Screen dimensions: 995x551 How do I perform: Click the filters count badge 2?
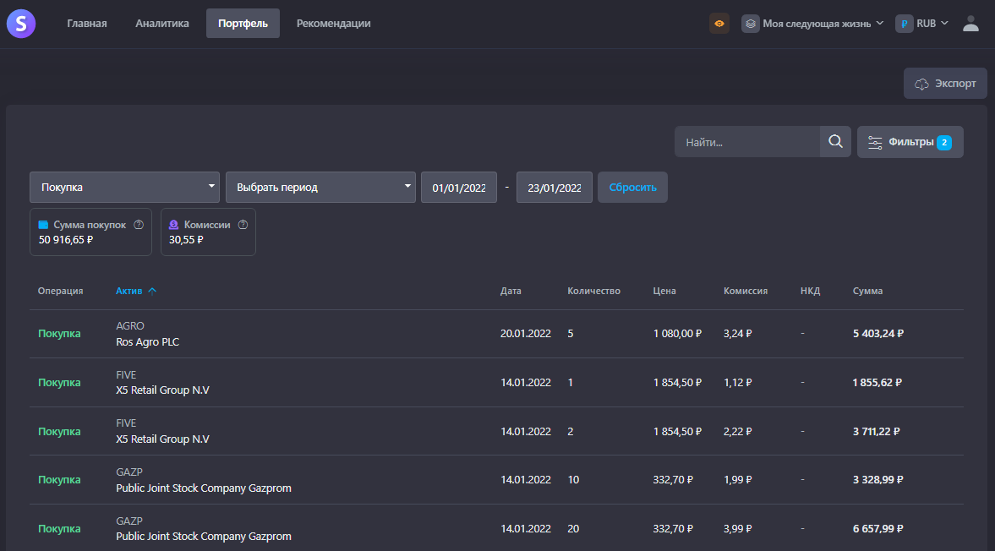point(943,142)
